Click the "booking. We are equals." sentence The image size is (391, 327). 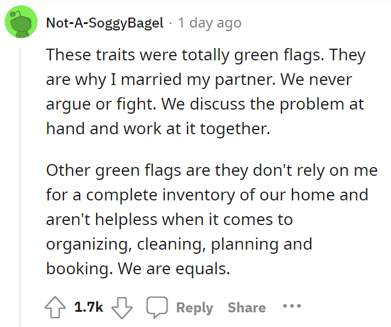(x=138, y=269)
